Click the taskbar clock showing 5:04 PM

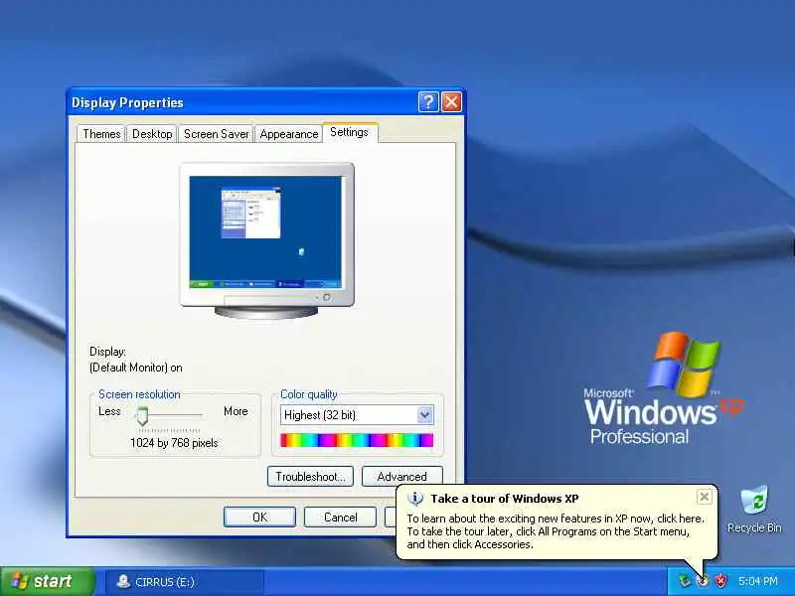[x=758, y=581]
